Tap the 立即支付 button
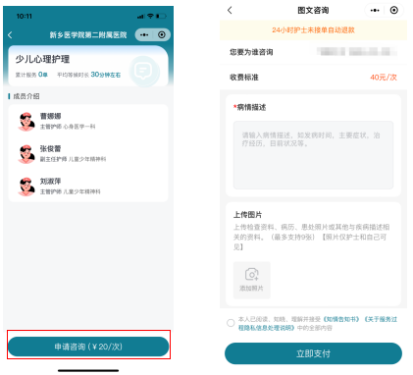Viewport: 413px width, 375px height. (x=313, y=353)
